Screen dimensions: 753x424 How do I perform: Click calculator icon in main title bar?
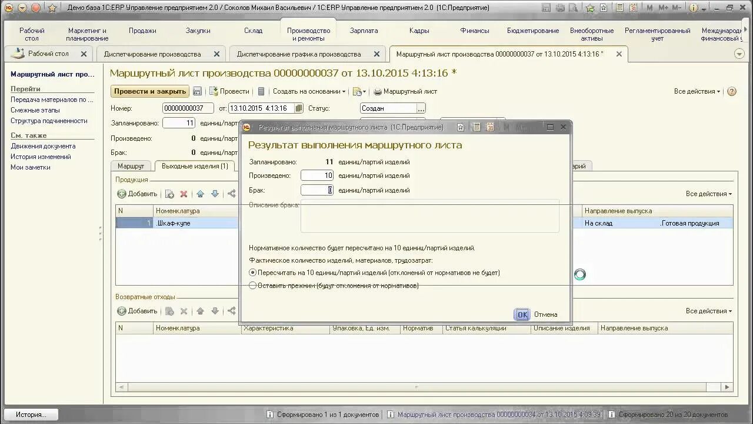coord(620,8)
